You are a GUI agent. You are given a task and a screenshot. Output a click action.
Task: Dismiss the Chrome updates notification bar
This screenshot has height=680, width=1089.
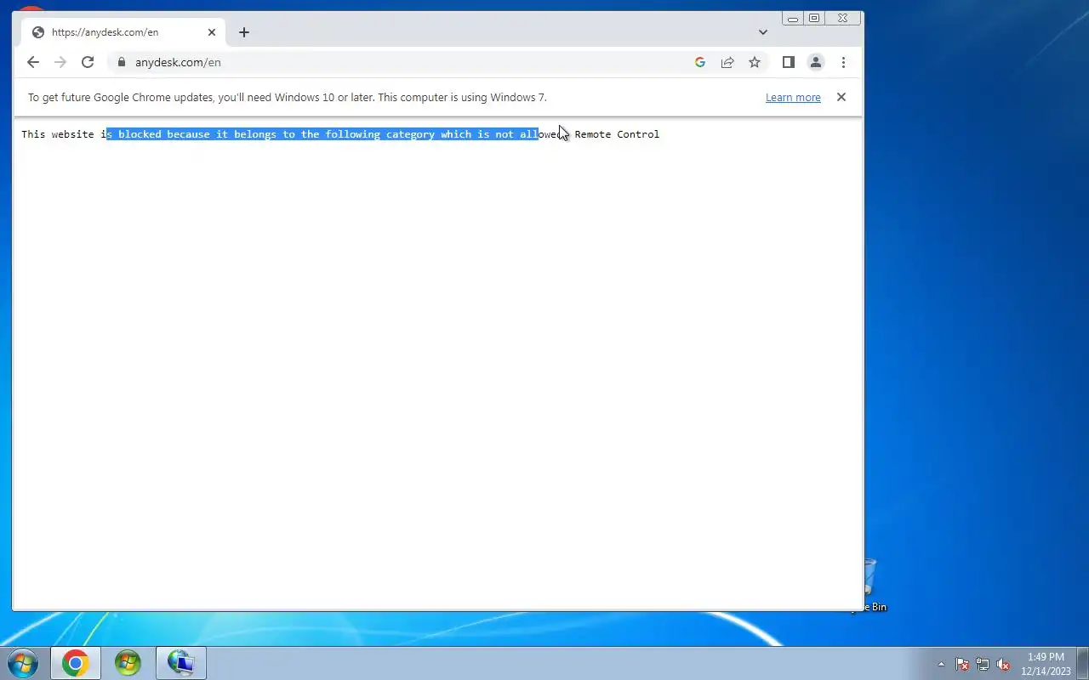(x=841, y=97)
